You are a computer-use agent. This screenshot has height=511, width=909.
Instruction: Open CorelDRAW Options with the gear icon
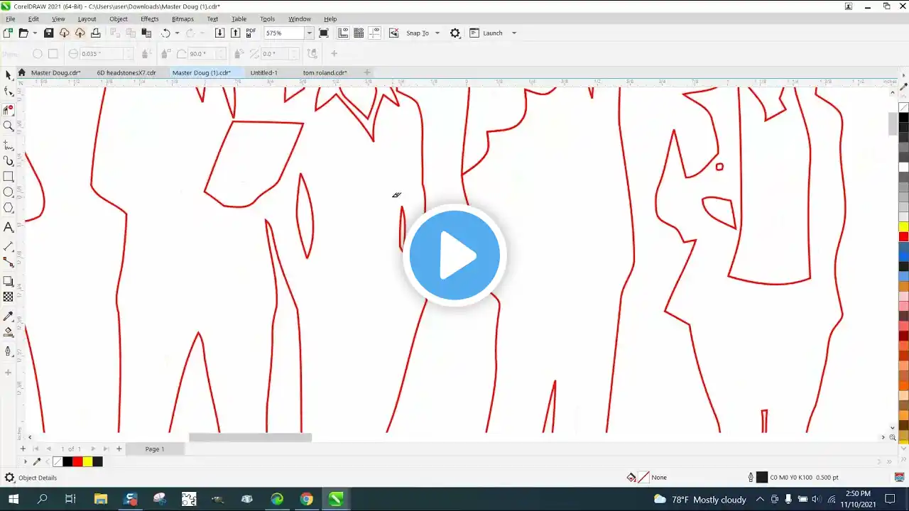coord(454,33)
